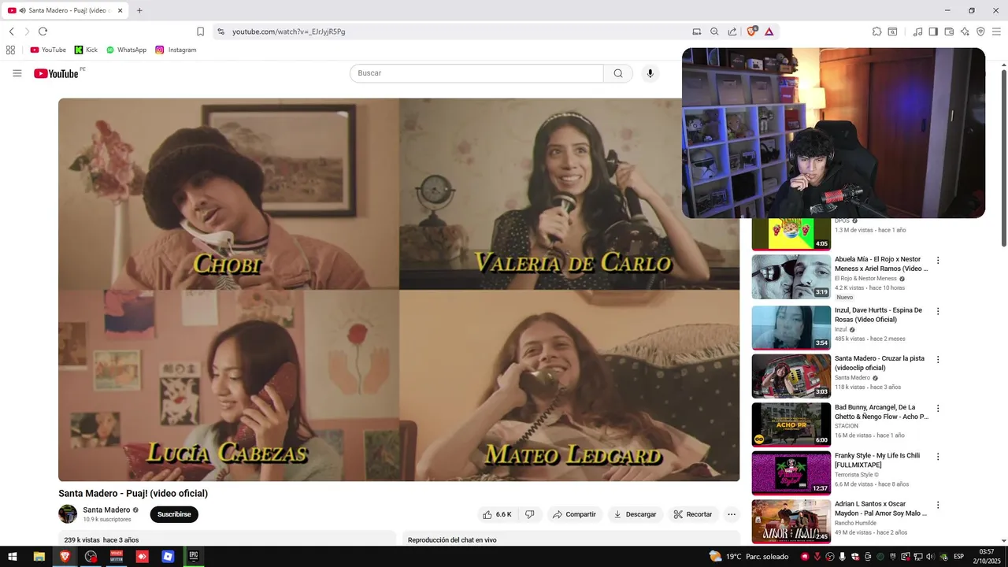Screen dimensions: 1008x567
Task: Click the Compartir share button
Action: pos(574,514)
